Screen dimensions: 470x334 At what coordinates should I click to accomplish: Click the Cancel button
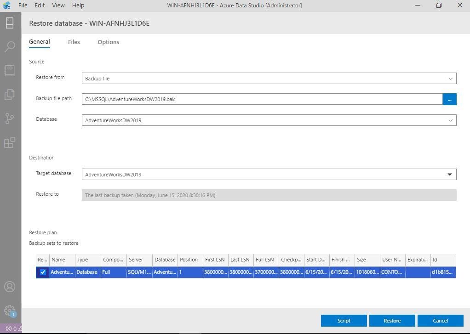440,321
